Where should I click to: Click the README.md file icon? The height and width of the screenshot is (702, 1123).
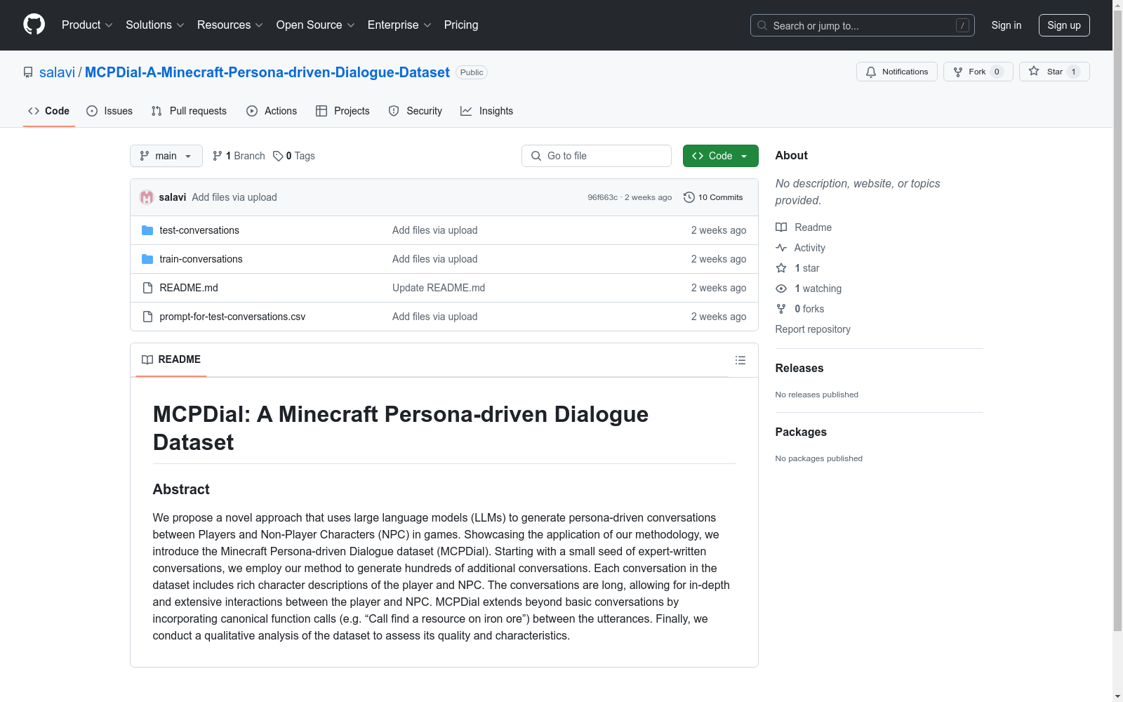pyautogui.click(x=147, y=288)
